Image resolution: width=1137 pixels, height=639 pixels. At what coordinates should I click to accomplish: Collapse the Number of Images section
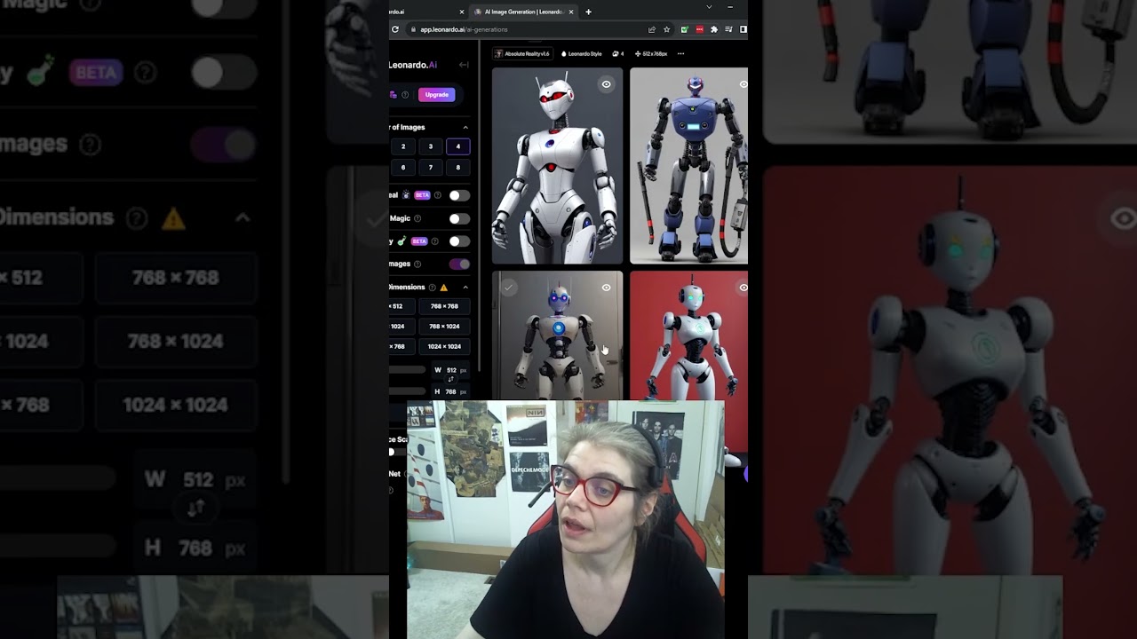[x=465, y=127]
